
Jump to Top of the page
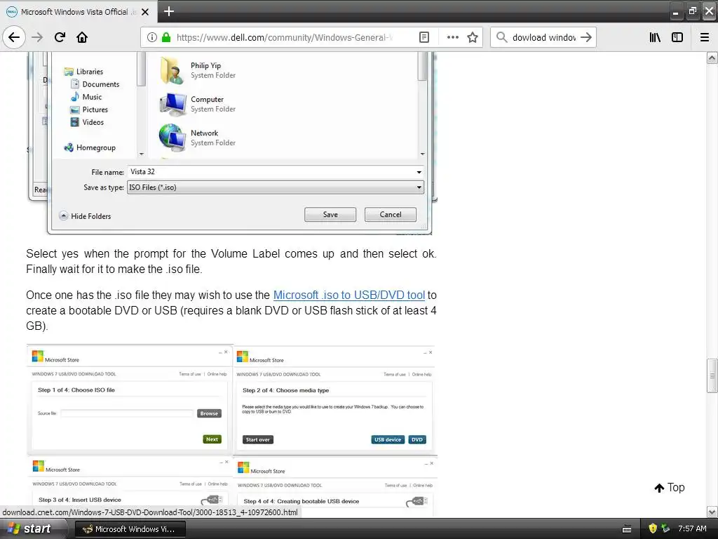coord(670,488)
